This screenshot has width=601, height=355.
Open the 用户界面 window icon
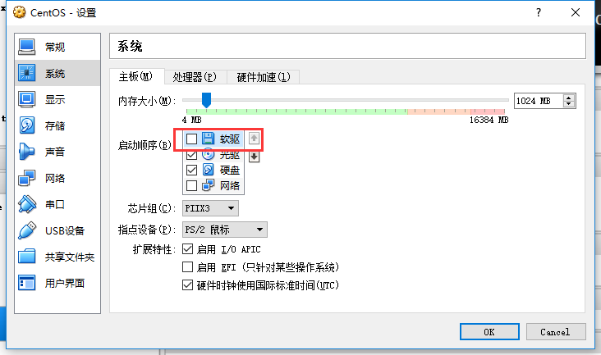point(26,283)
